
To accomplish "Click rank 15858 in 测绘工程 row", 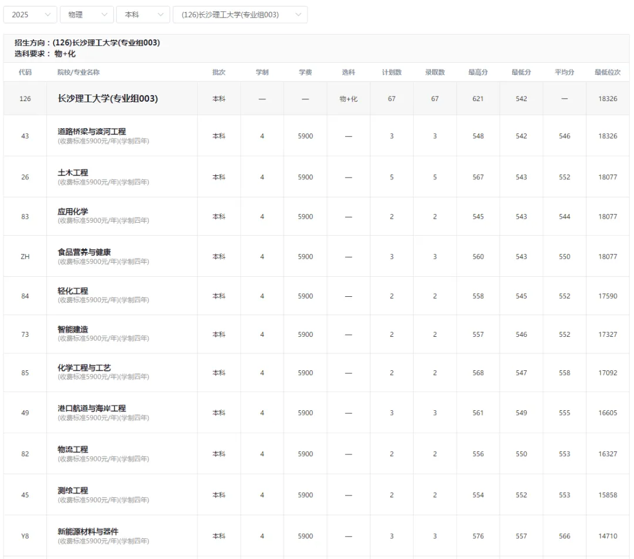I will tap(608, 495).
